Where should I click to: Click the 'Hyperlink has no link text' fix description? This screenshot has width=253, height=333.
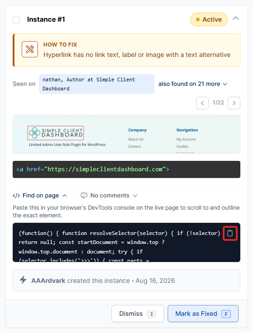click(x=137, y=55)
